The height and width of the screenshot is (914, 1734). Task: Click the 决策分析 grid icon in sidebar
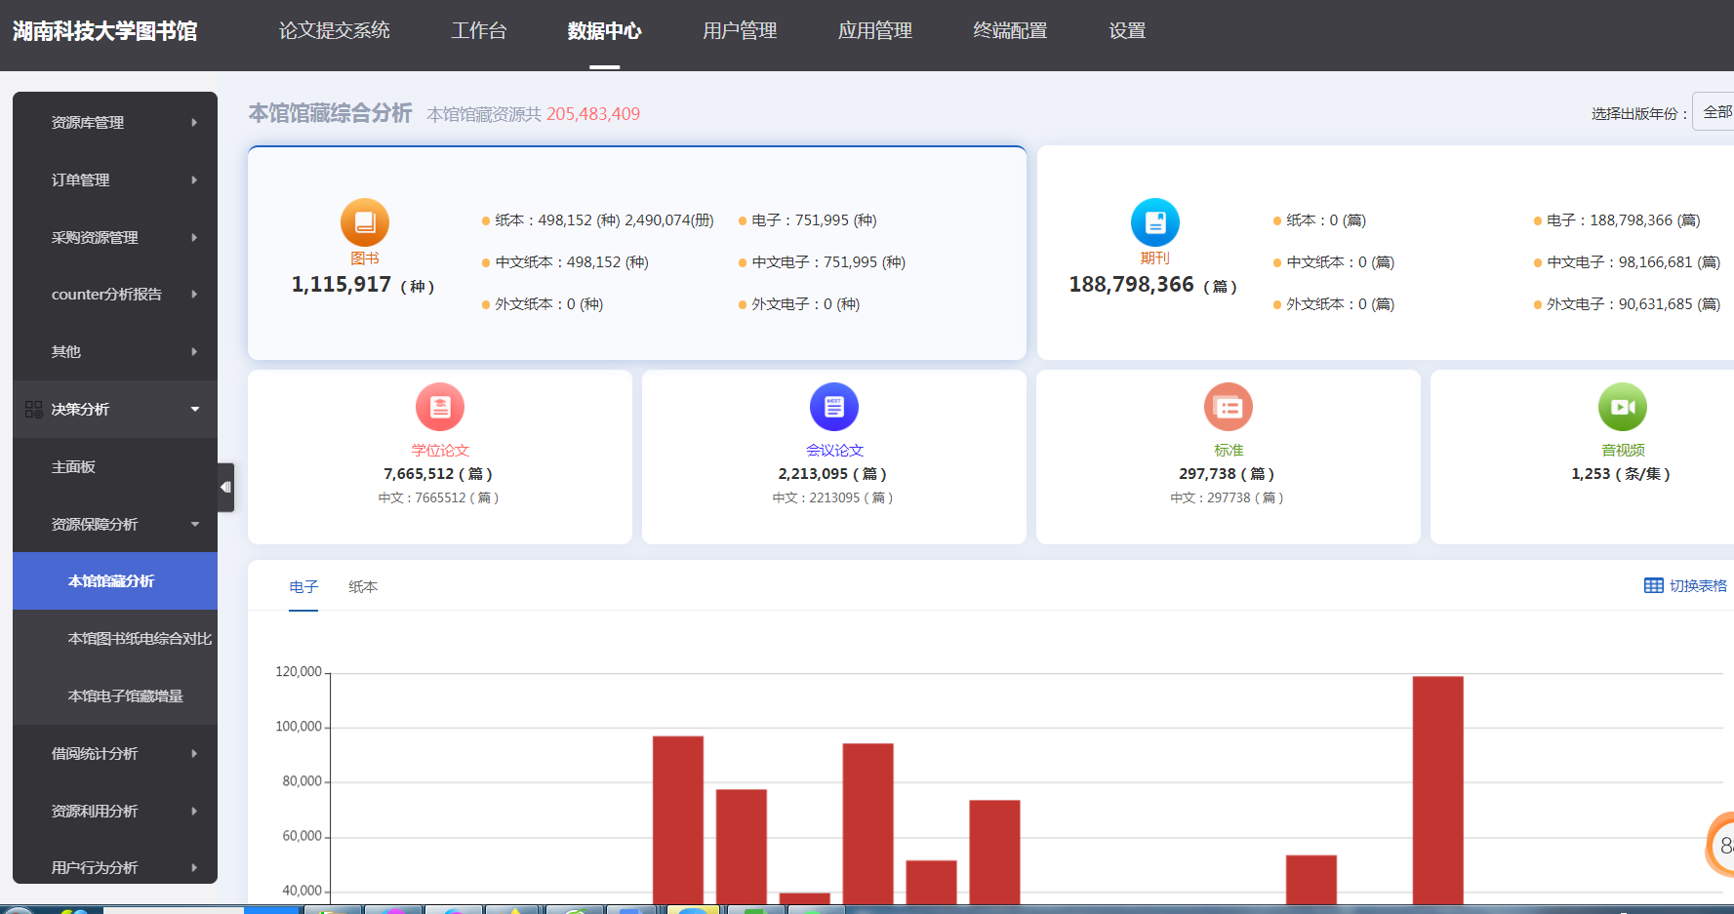(33, 409)
